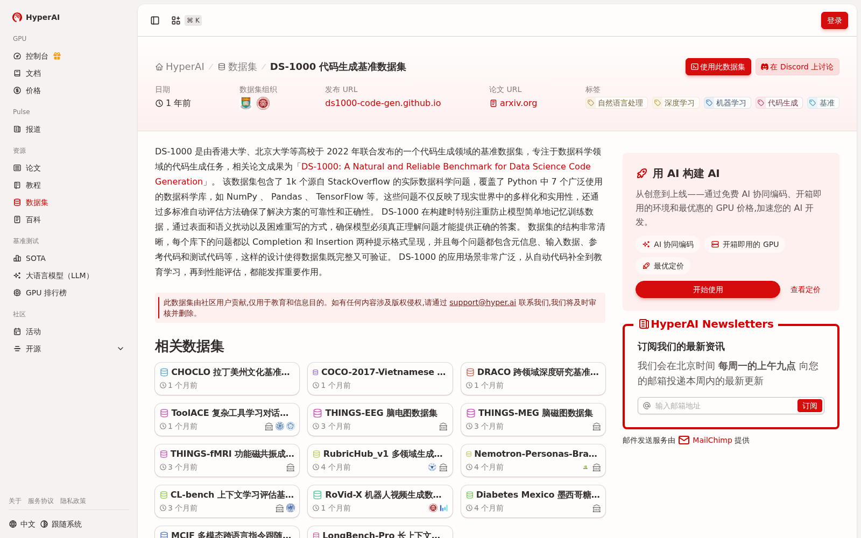
Task: Select the 基准 tag
Action: pyautogui.click(x=823, y=103)
